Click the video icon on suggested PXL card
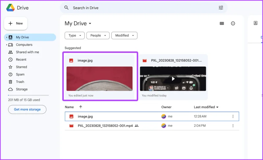The width and height of the screenshot is (263, 160). 145,61
